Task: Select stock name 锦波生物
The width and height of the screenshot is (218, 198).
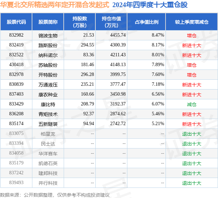Action: tap(48, 36)
